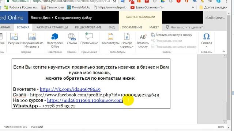Screen dimensions: 234x131
Task: Switch to the ВИД tab
Action: point(112,27)
